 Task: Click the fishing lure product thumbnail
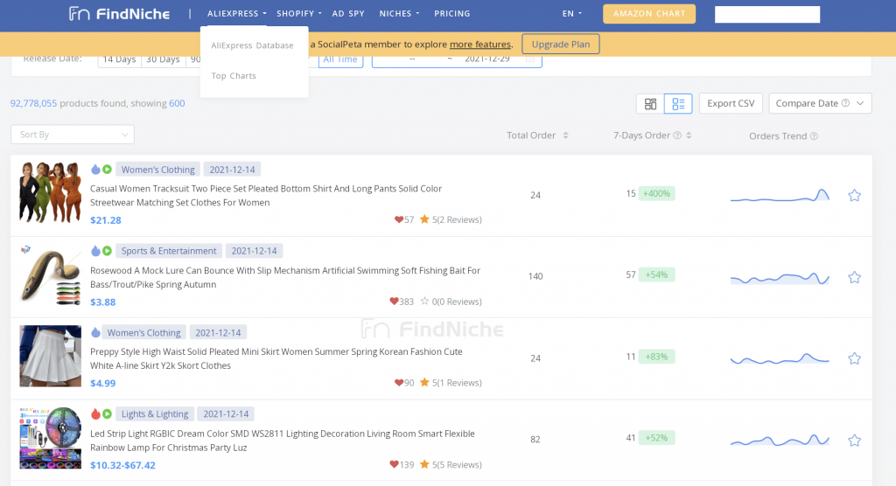click(x=50, y=274)
